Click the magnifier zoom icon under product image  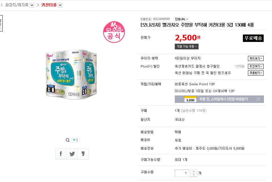pyautogui.click(x=67, y=140)
